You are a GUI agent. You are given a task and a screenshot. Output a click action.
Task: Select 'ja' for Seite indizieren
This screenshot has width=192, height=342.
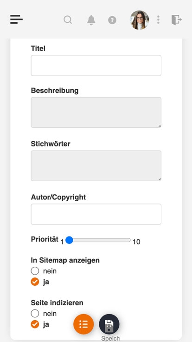(35, 324)
